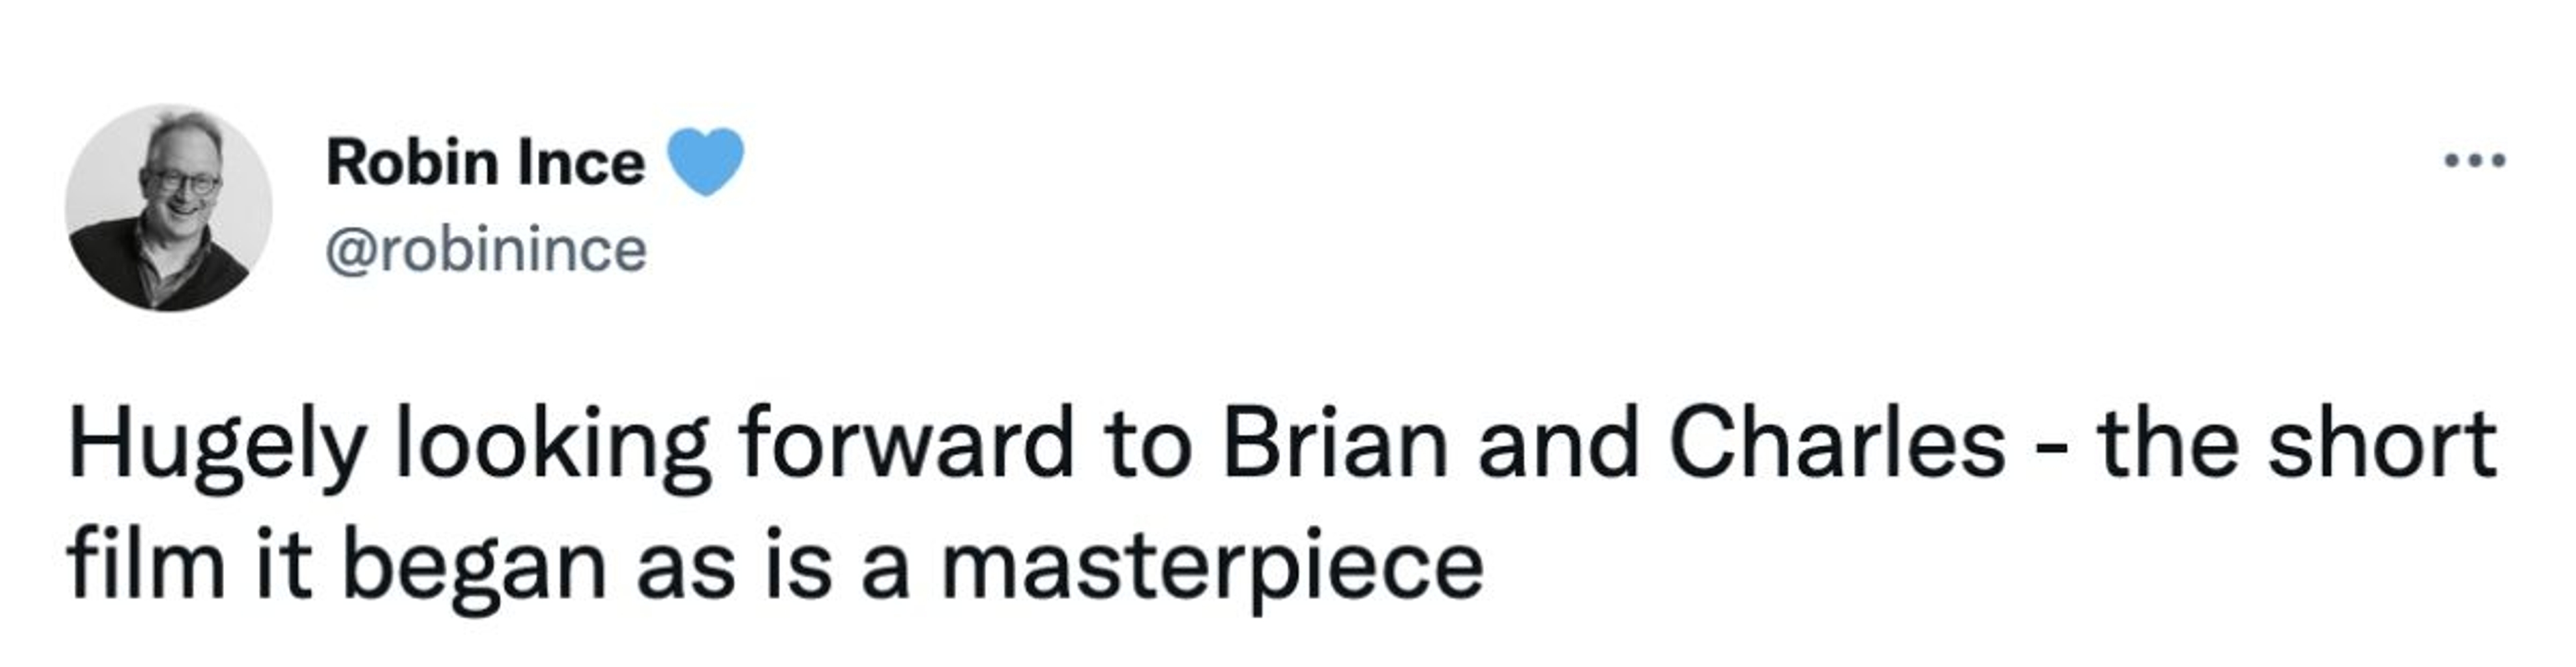Screen dimensions: 2576x667
Task: Click the blue heart badge
Action: point(705,162)
